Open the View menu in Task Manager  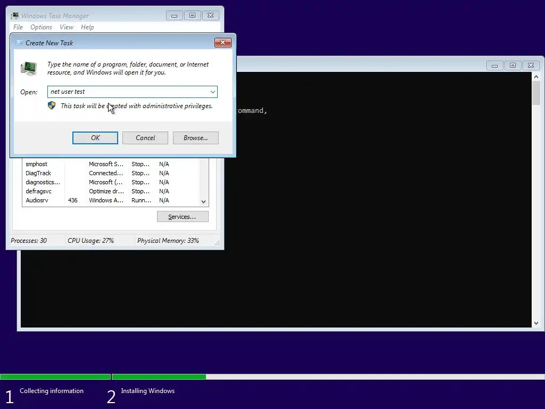point(67,27)
